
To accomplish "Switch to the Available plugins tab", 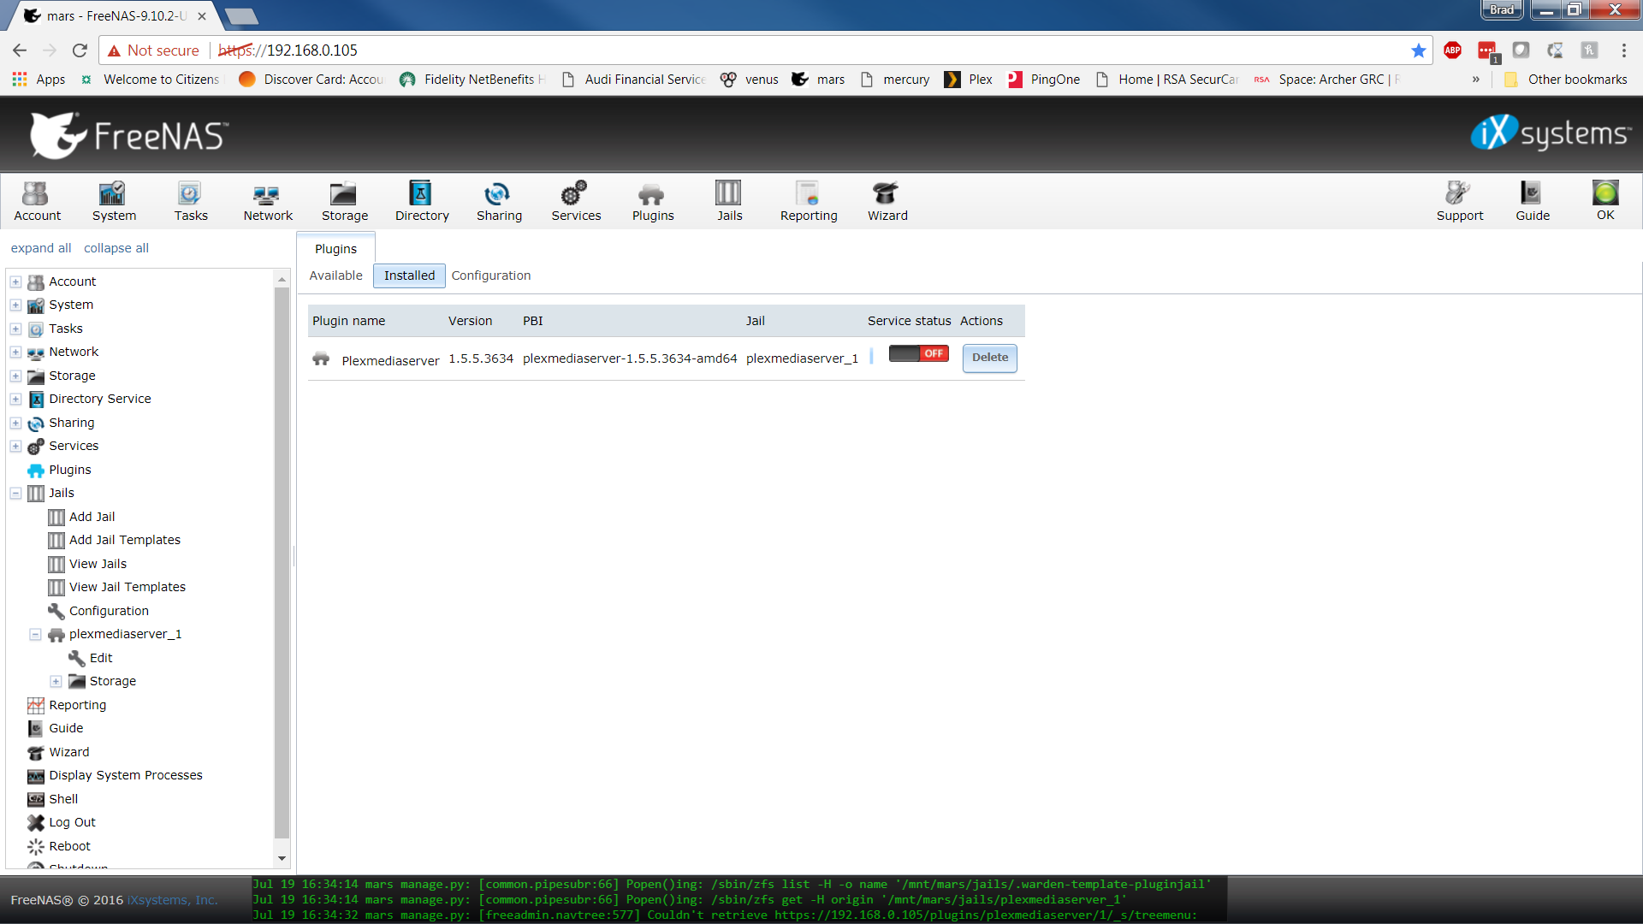I will point(335,275).
